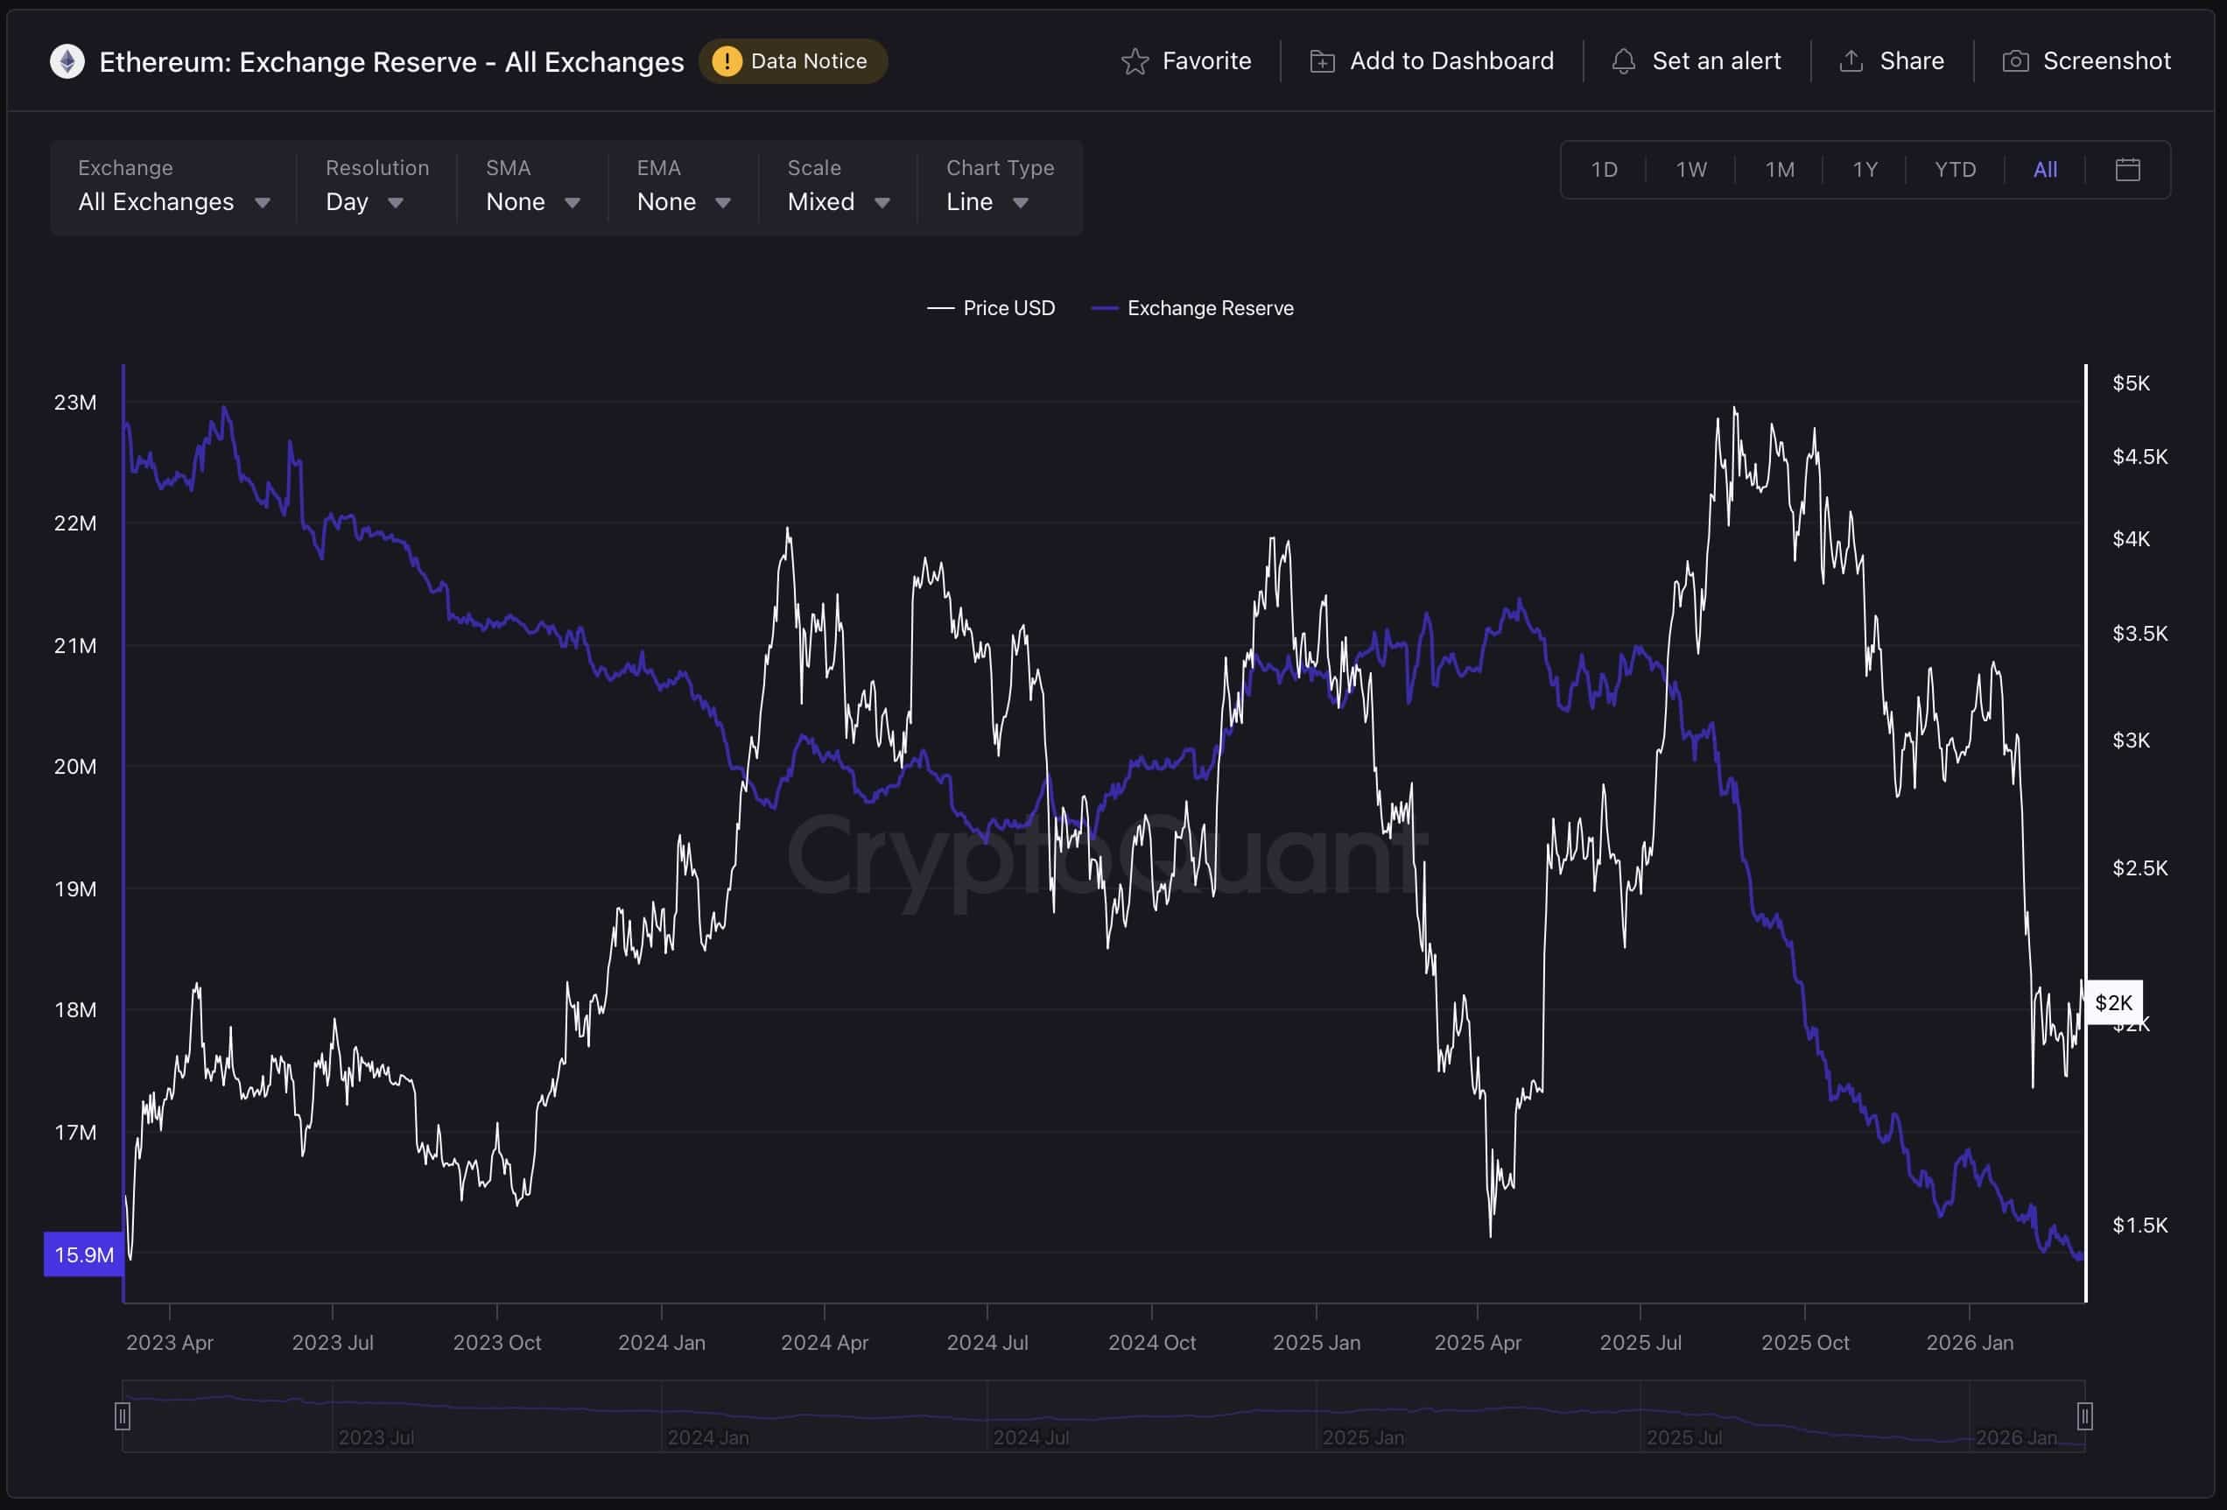Click the Share icon
The width and height of the screenshot is (2227, 1510).
click(x=1850, y=60)
